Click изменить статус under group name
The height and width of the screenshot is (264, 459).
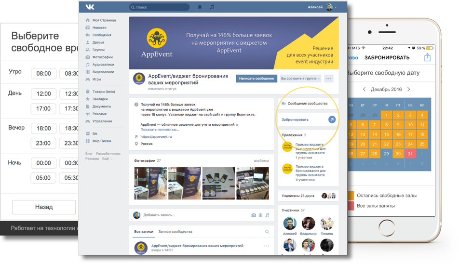(x=162, y=89)
